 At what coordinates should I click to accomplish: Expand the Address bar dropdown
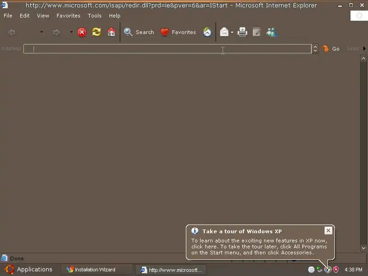[x=315, y=49]
